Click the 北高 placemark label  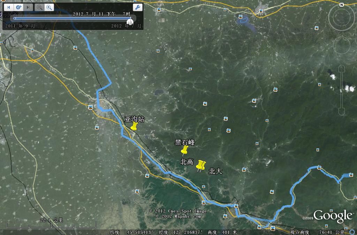click(x=187, y=162)
